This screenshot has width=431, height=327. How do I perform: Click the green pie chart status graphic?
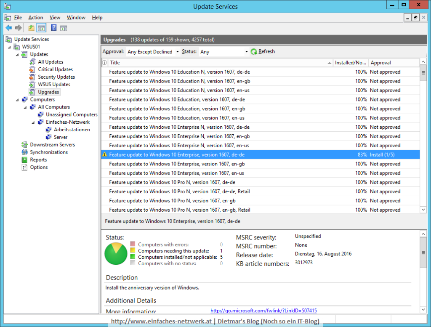[x=115, y=253]
